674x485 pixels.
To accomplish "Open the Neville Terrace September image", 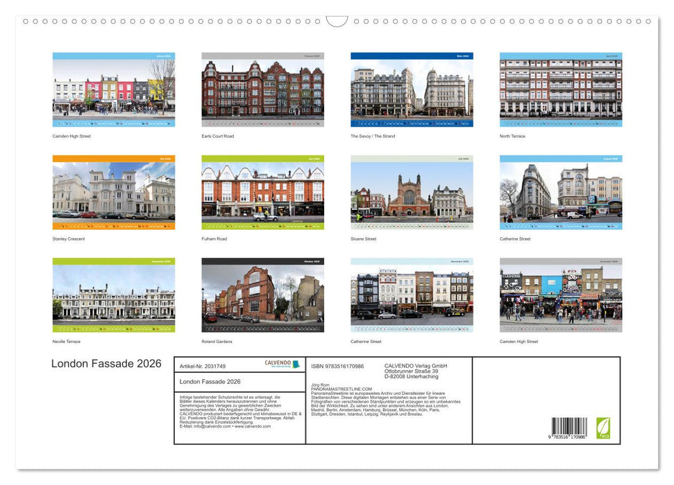I will [x=112, y=295].
